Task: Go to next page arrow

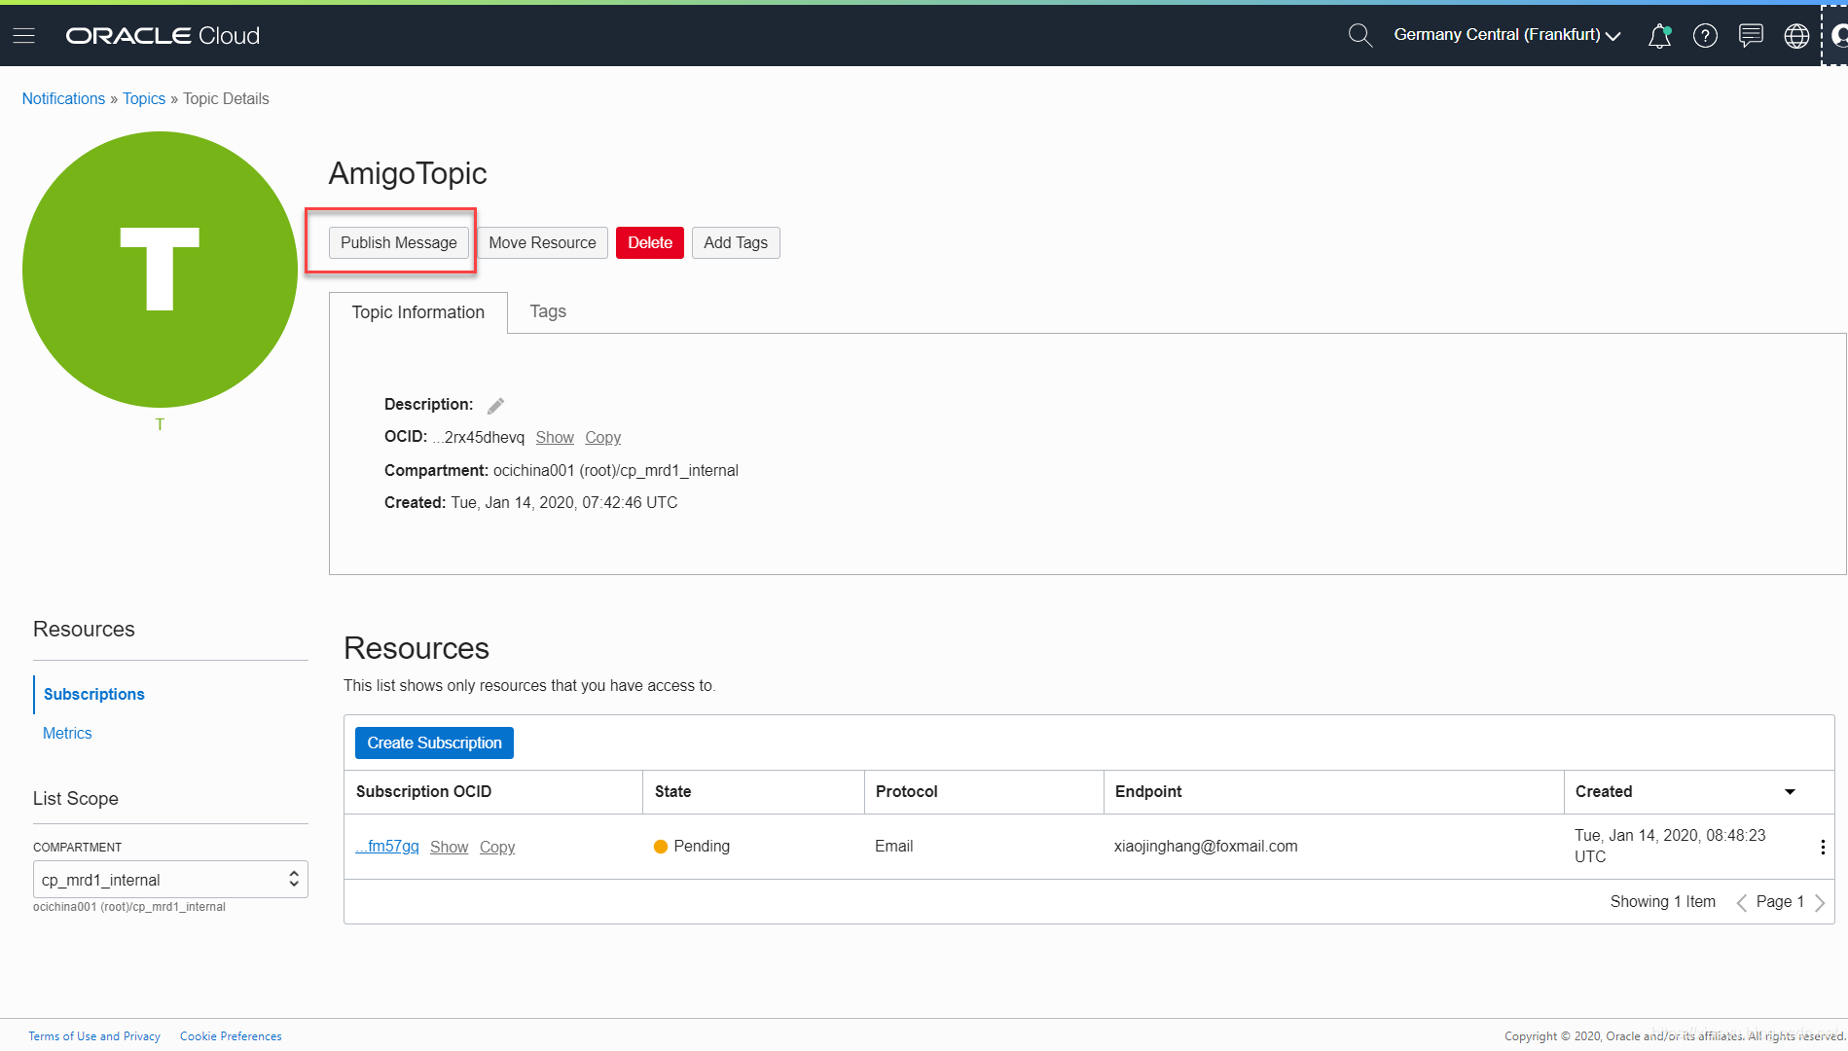Action: coord(1820,902)
